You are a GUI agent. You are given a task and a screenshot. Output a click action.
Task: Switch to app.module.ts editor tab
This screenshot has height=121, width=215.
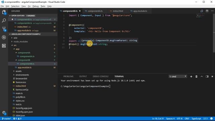point(140,11)
